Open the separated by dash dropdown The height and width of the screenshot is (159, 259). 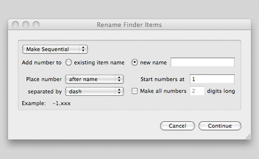point(95,91)
